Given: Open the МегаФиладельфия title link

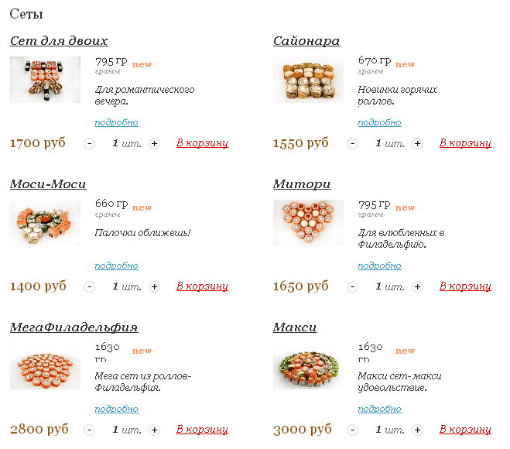Looking at the screenshot, I should coord(74,327).
